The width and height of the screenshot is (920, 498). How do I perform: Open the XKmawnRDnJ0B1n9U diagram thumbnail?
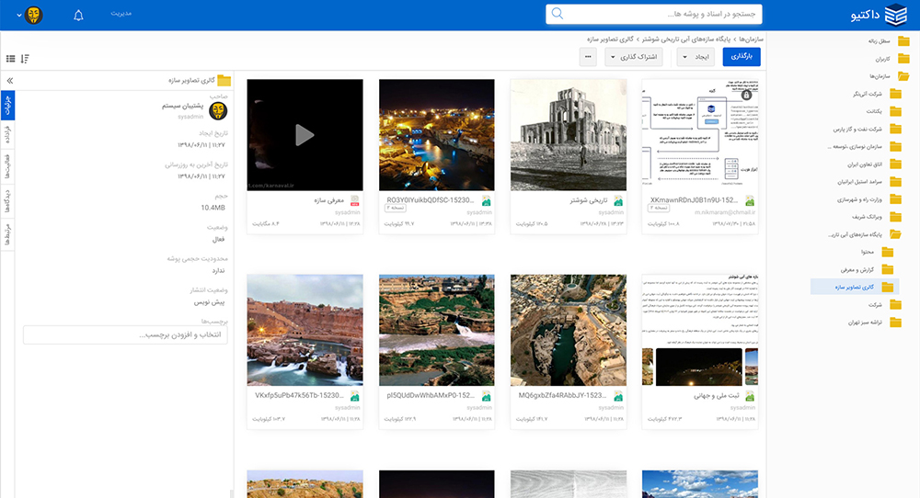[700, 135]
